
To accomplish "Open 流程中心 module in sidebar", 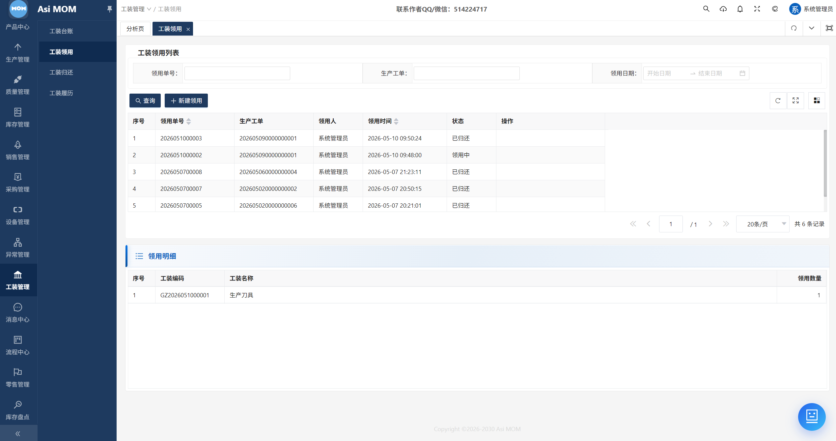I will [18, 346].
